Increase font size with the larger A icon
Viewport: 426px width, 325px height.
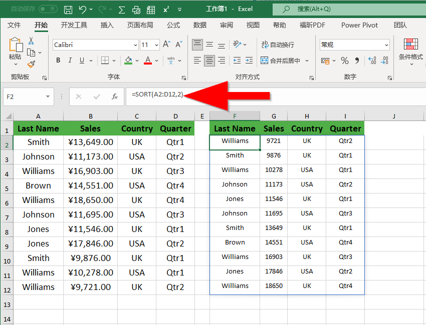pyautogui.click(x=166, y=44)
